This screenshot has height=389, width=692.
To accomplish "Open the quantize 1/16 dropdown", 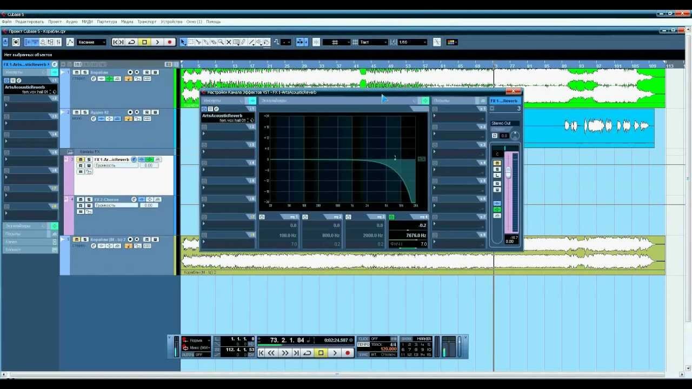I will click(x=412, y=42).
